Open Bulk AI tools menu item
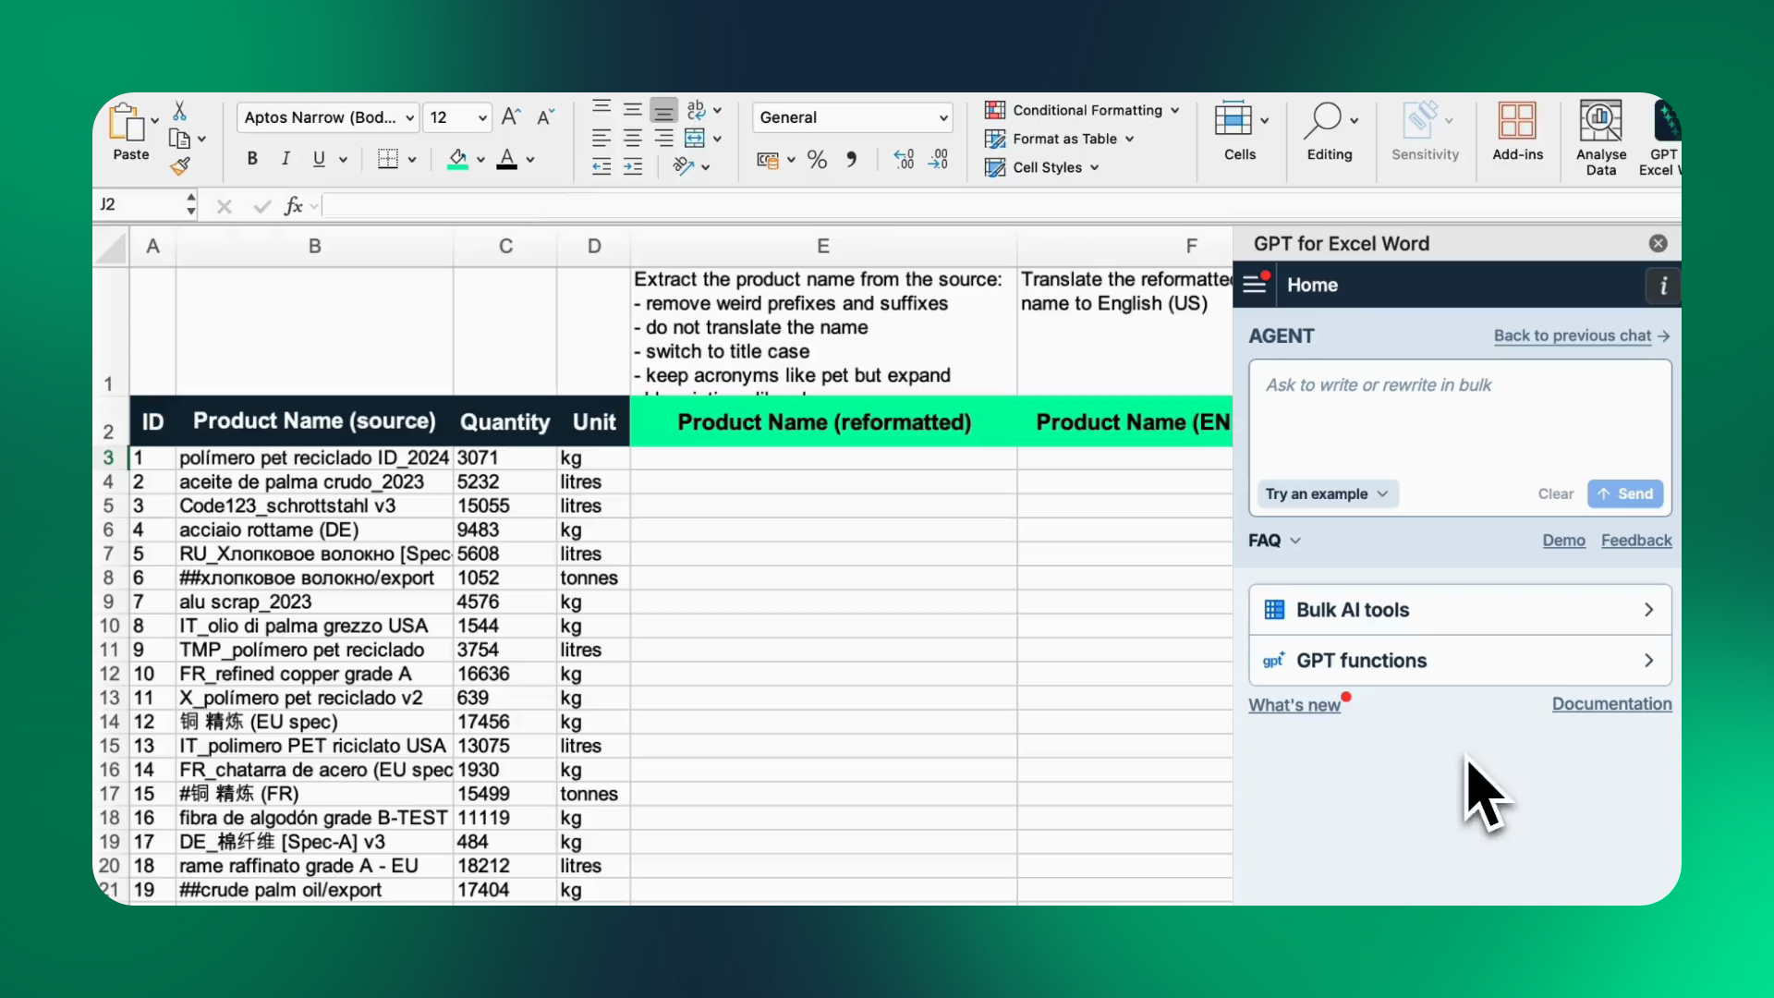The width and height of the screenshot is (1774, 998). (x=1460, y=610)
